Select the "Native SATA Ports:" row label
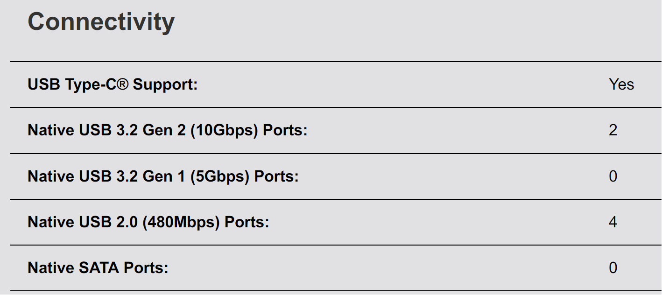The width and height of the screenshot is (662, 295). coord(98,268)
